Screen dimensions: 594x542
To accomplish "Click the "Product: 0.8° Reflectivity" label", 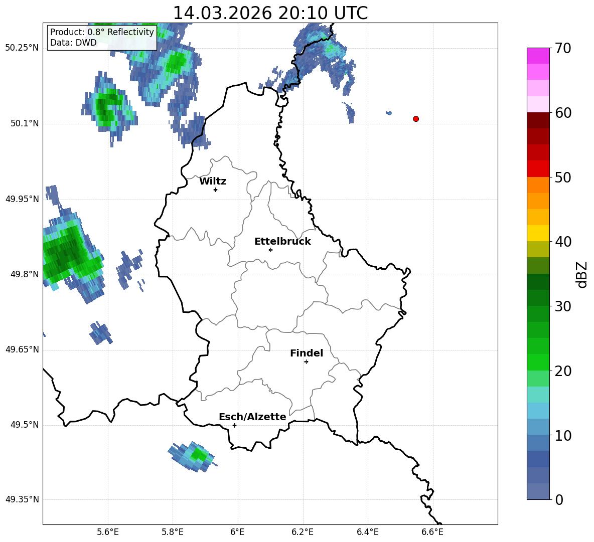I will coord(102,32).
